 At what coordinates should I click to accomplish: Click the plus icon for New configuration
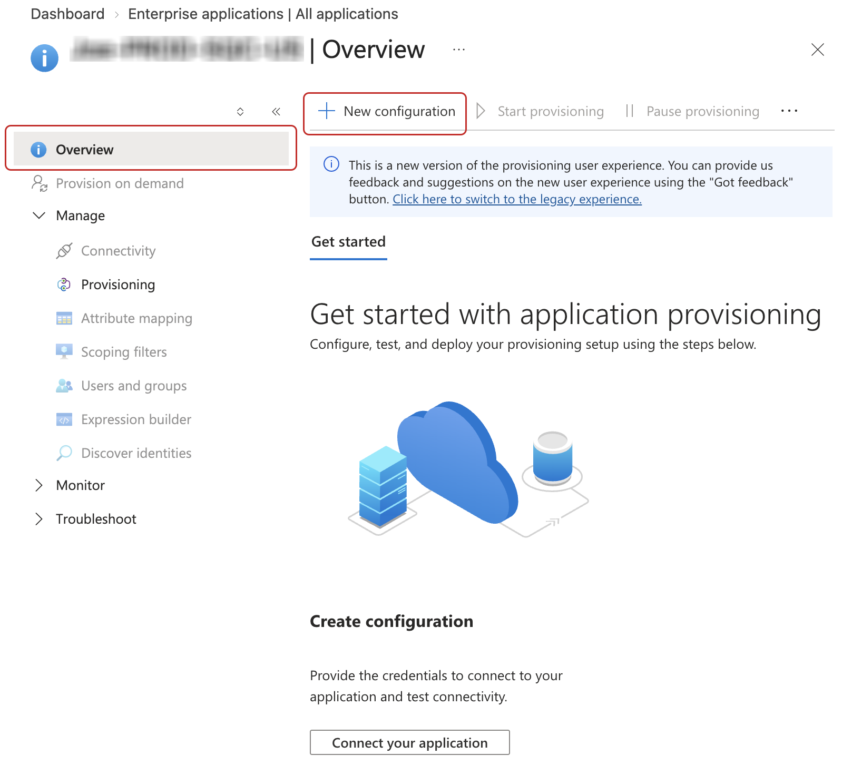click(327, 111)
